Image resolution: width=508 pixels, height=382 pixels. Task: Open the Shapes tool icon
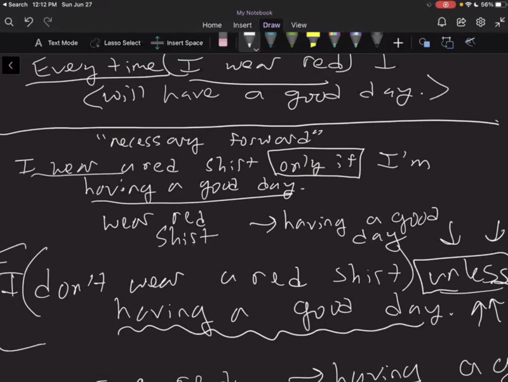click(424, 43)
